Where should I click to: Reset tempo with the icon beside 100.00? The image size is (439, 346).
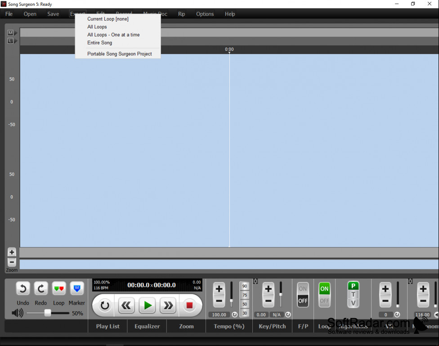tap(235, 315)
